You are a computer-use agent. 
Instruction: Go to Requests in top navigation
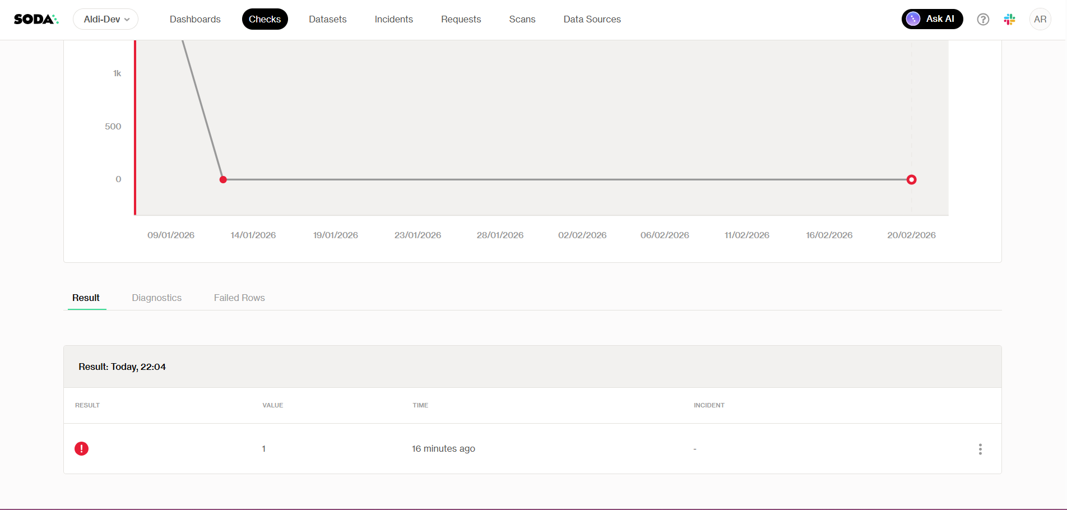click(x=461, y=19)
